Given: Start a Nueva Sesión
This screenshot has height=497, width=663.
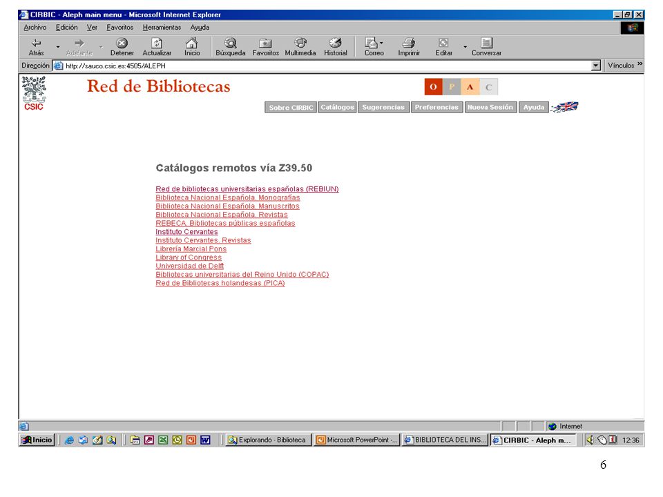Looking at the screenshot, I should (490, 108).
